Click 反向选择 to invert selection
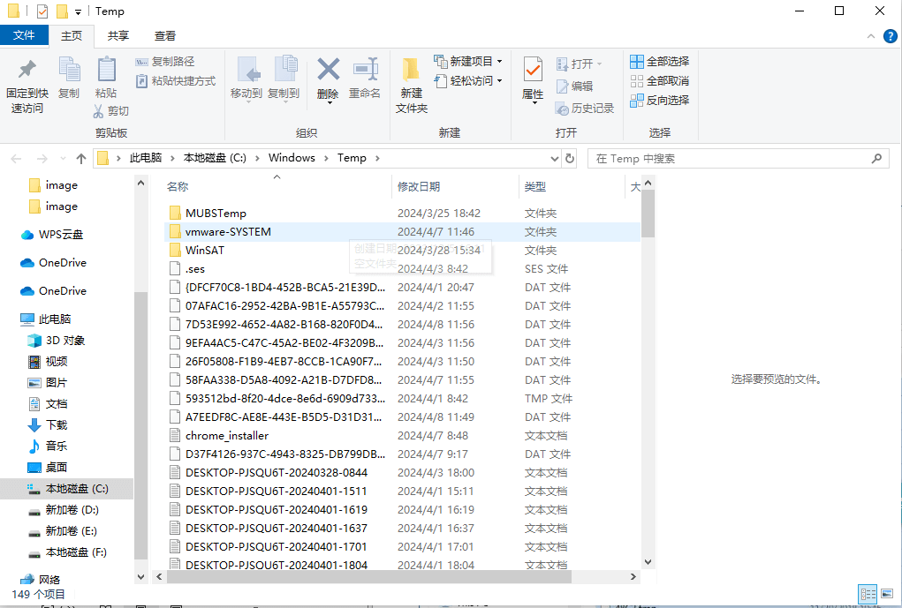 (659, 99)
